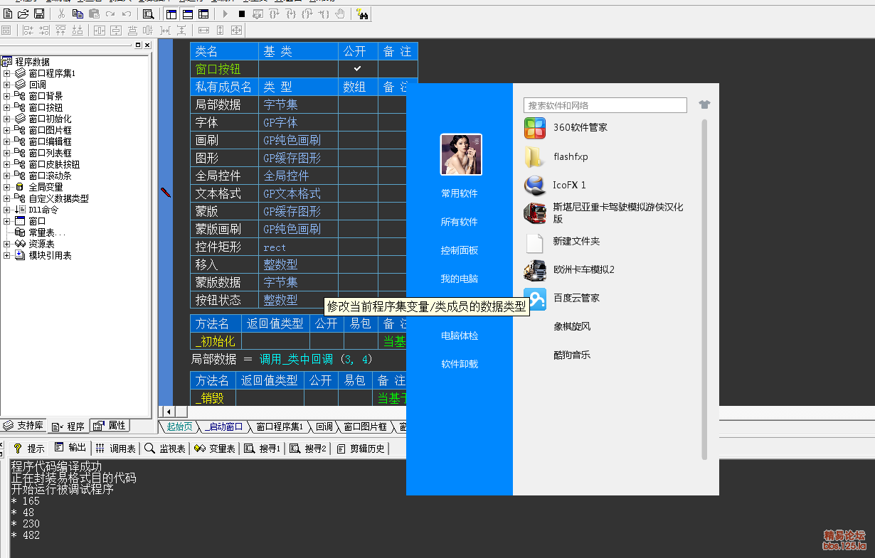The width and height of the screenshot is (875, 558).
Task: Click the hand breakpoint toolbar icon
Action: pyautogui.click(x=340, y=14)
